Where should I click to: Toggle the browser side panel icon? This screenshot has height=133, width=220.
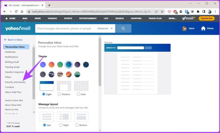coord(204,12)
